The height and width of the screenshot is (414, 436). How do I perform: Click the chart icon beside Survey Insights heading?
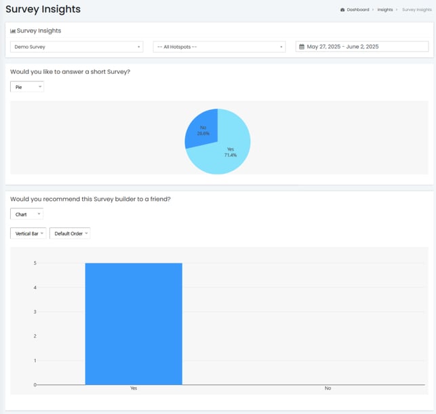click(13, 31)
